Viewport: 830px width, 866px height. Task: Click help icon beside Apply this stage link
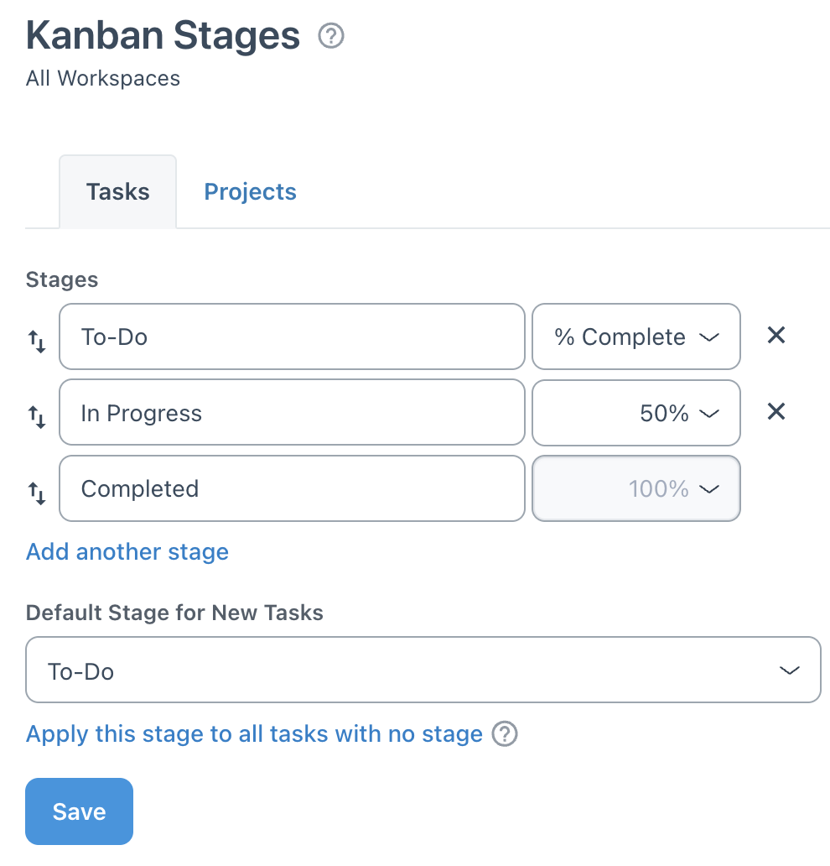coord(504,735)
